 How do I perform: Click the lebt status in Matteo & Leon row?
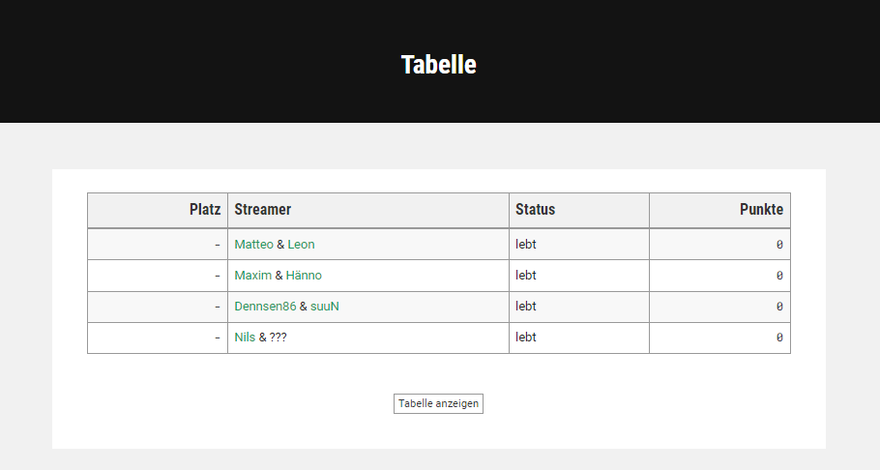[x=526, y=245]
